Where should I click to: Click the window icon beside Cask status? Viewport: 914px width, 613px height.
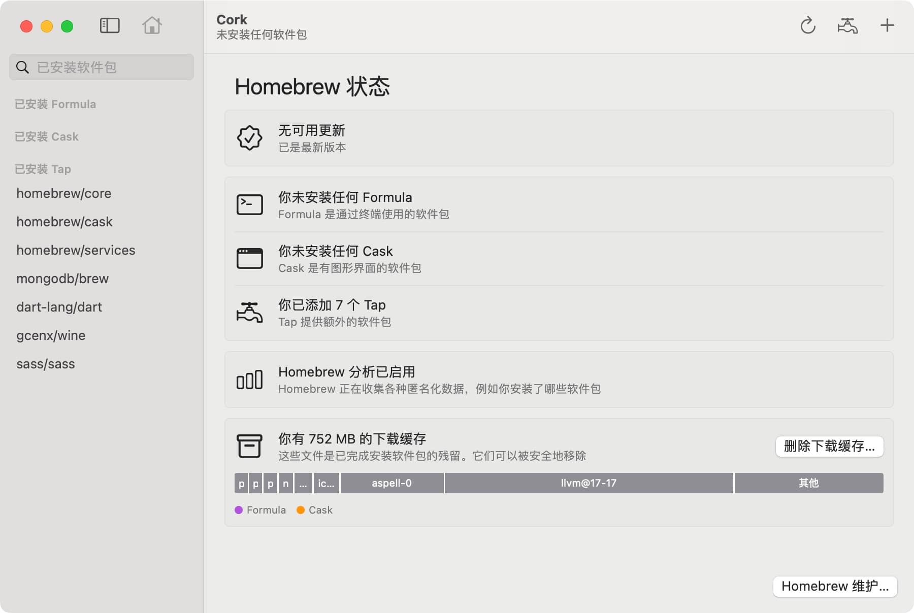[x=249, y=258]
